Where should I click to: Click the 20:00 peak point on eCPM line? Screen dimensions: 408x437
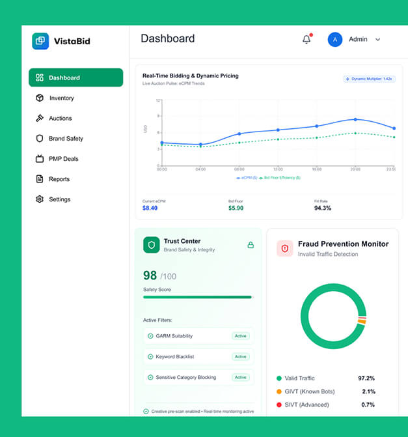[355, 119]
